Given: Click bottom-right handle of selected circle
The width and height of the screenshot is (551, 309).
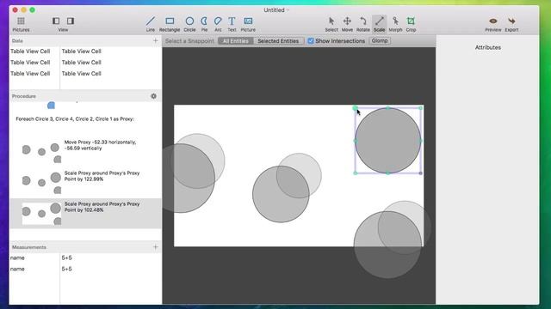Looking at the screenshot, I should (x=421, y=173).
